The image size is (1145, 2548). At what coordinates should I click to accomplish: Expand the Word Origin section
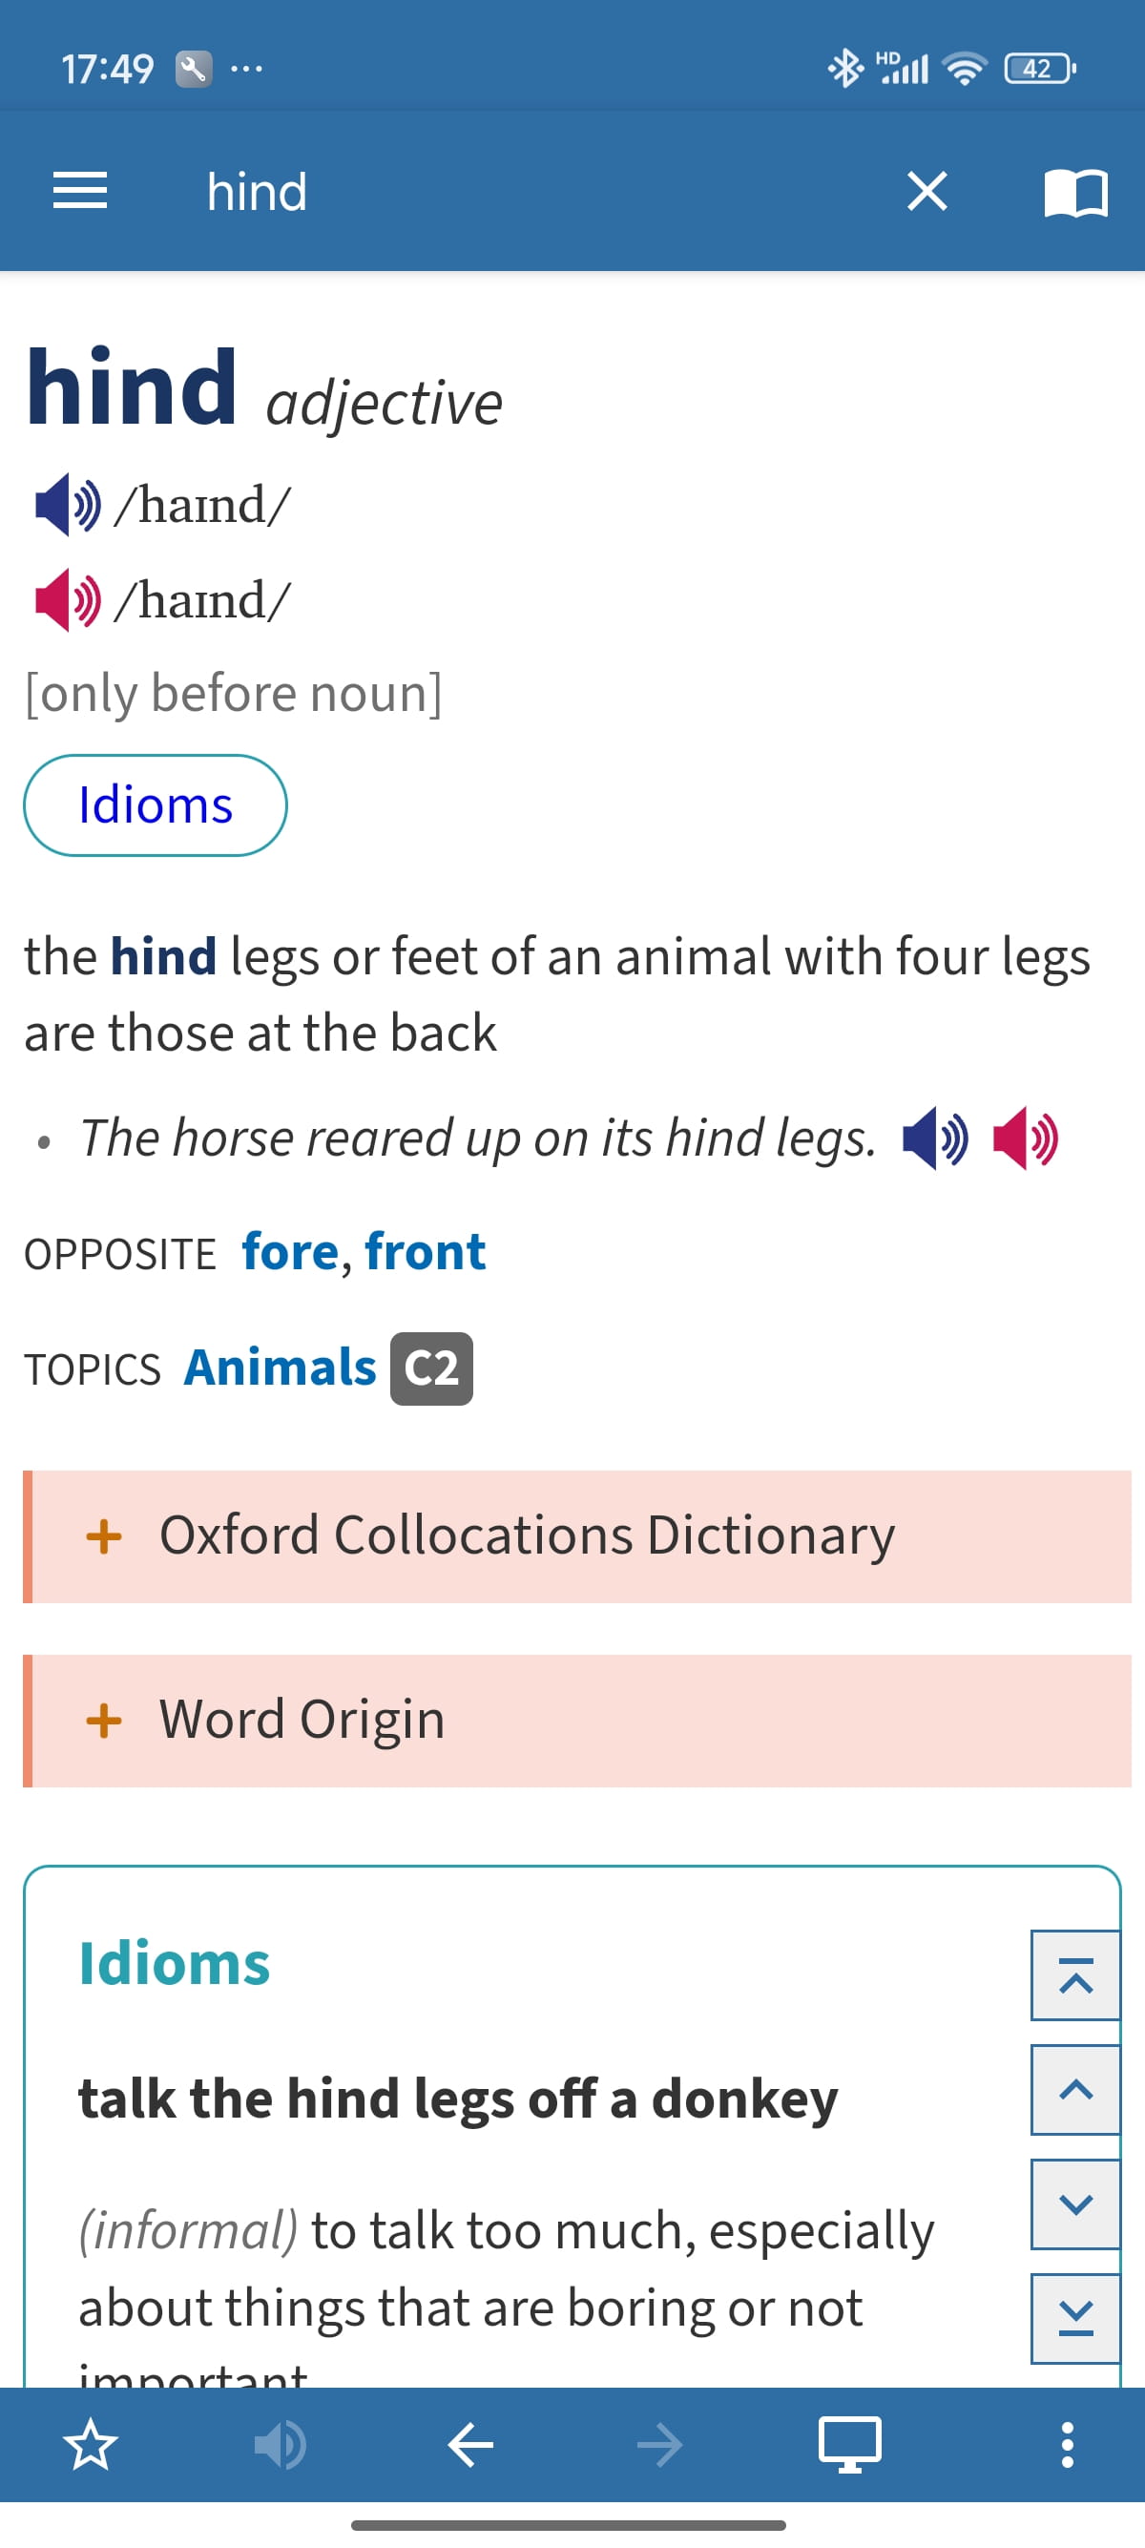tap(576, 1720)
